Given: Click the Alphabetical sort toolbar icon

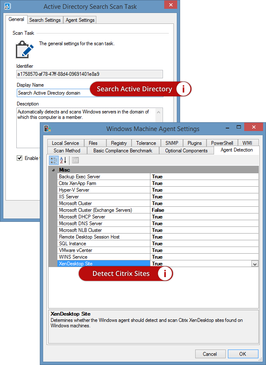Looking at the screenshot, I should (63, 160).
